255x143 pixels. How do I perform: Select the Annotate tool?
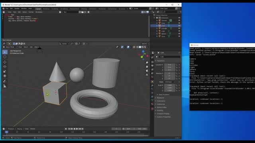click(x=5, y=81)
